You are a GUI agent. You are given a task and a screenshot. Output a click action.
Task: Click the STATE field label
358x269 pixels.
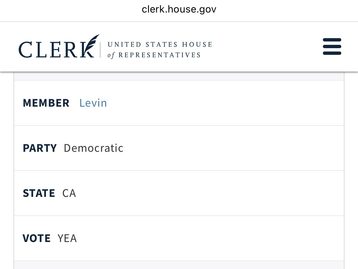[x=39, y=193]
